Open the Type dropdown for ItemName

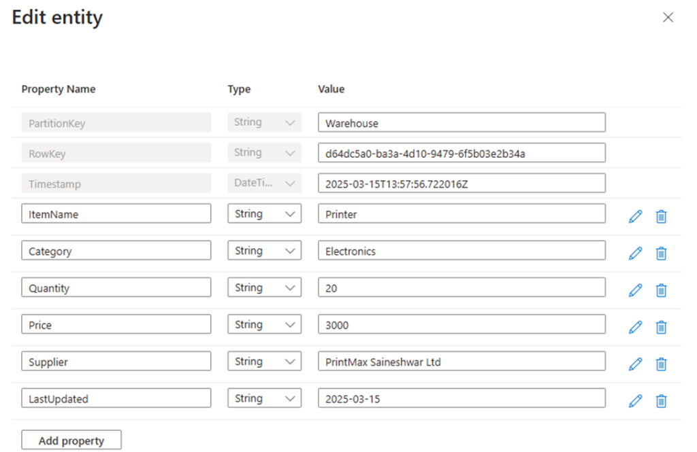(264, 213)
